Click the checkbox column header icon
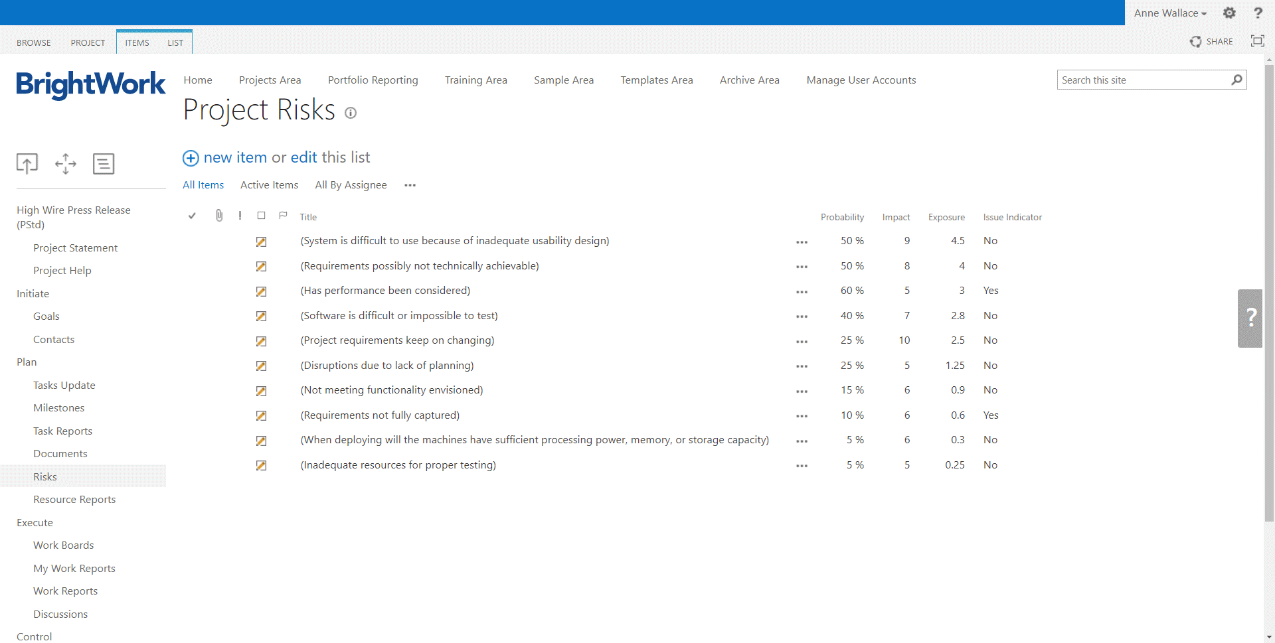Screen dimensions: 1275x643 [x=262, y=216]
